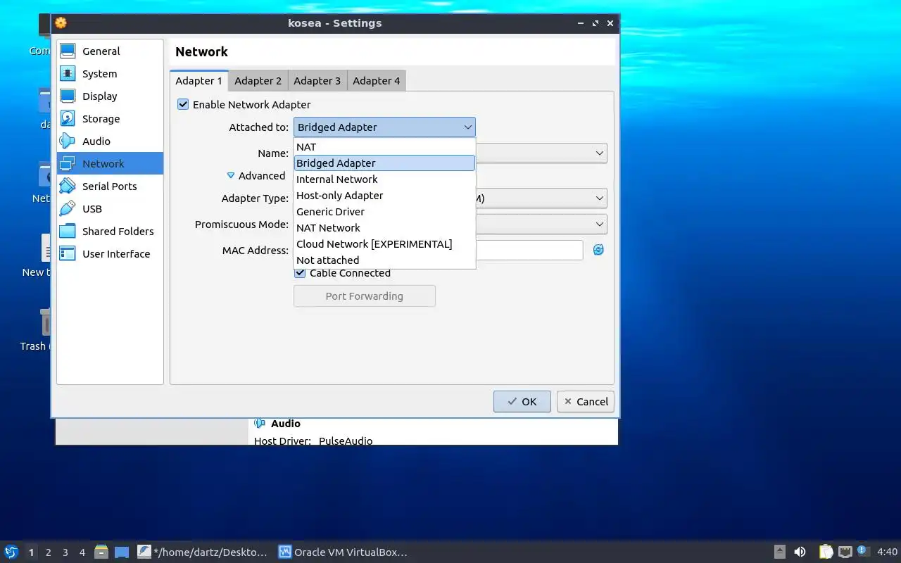The image size is (901, 563).
Task: Click the Cancel button
Action: point(586,402)
